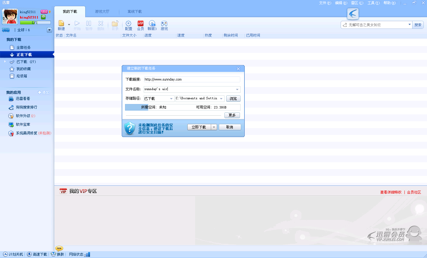Click the Download Now (立即下载) button
Viewport: 427px width, 258px height.
pos(199,127)
